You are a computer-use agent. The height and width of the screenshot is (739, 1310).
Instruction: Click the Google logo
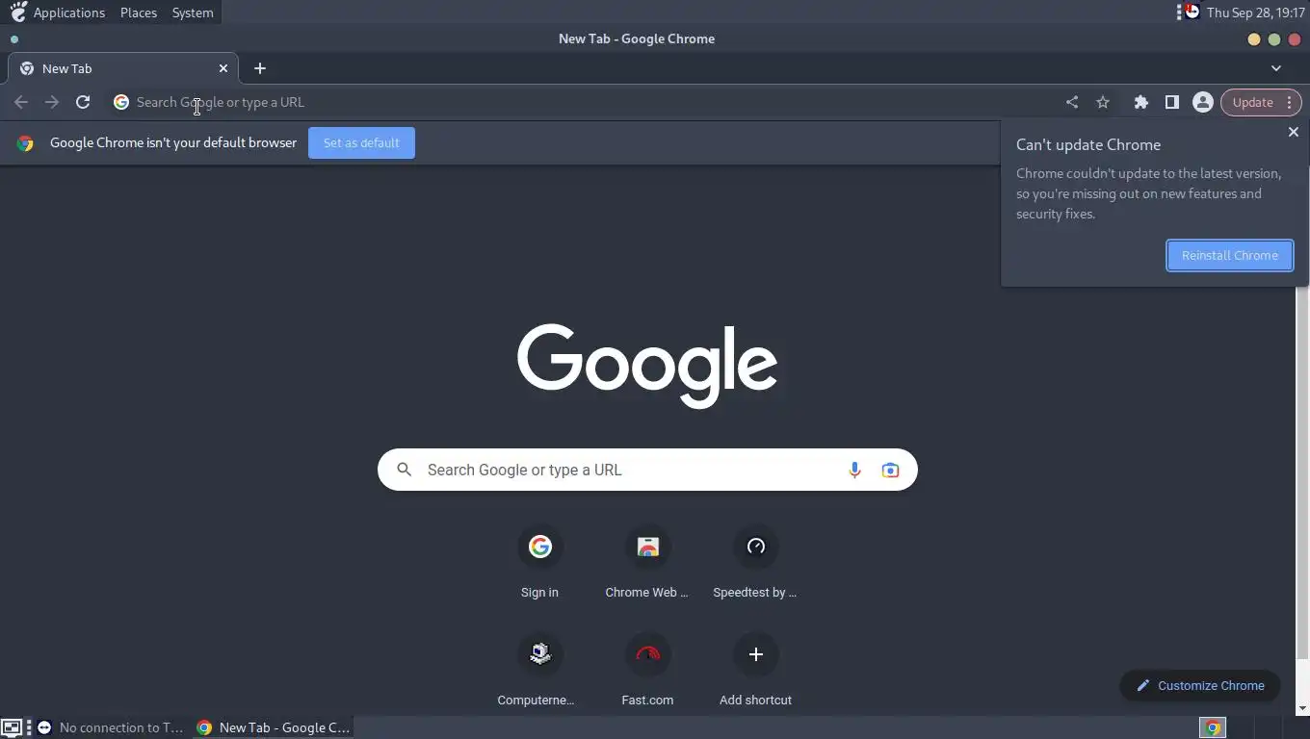[647, 366]
